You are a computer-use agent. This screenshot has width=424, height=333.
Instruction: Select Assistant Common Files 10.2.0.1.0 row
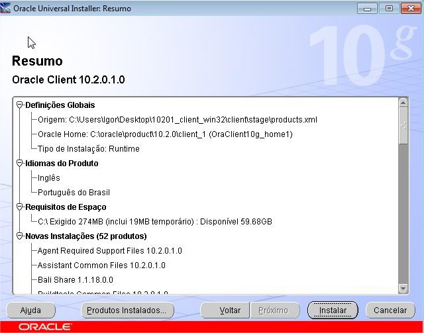click(x=101, y=265)
